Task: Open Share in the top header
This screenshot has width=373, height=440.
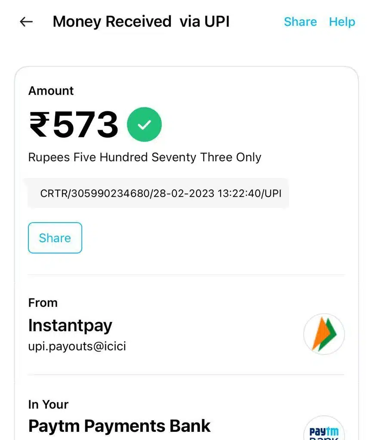Action: click(x=300, y=21)
